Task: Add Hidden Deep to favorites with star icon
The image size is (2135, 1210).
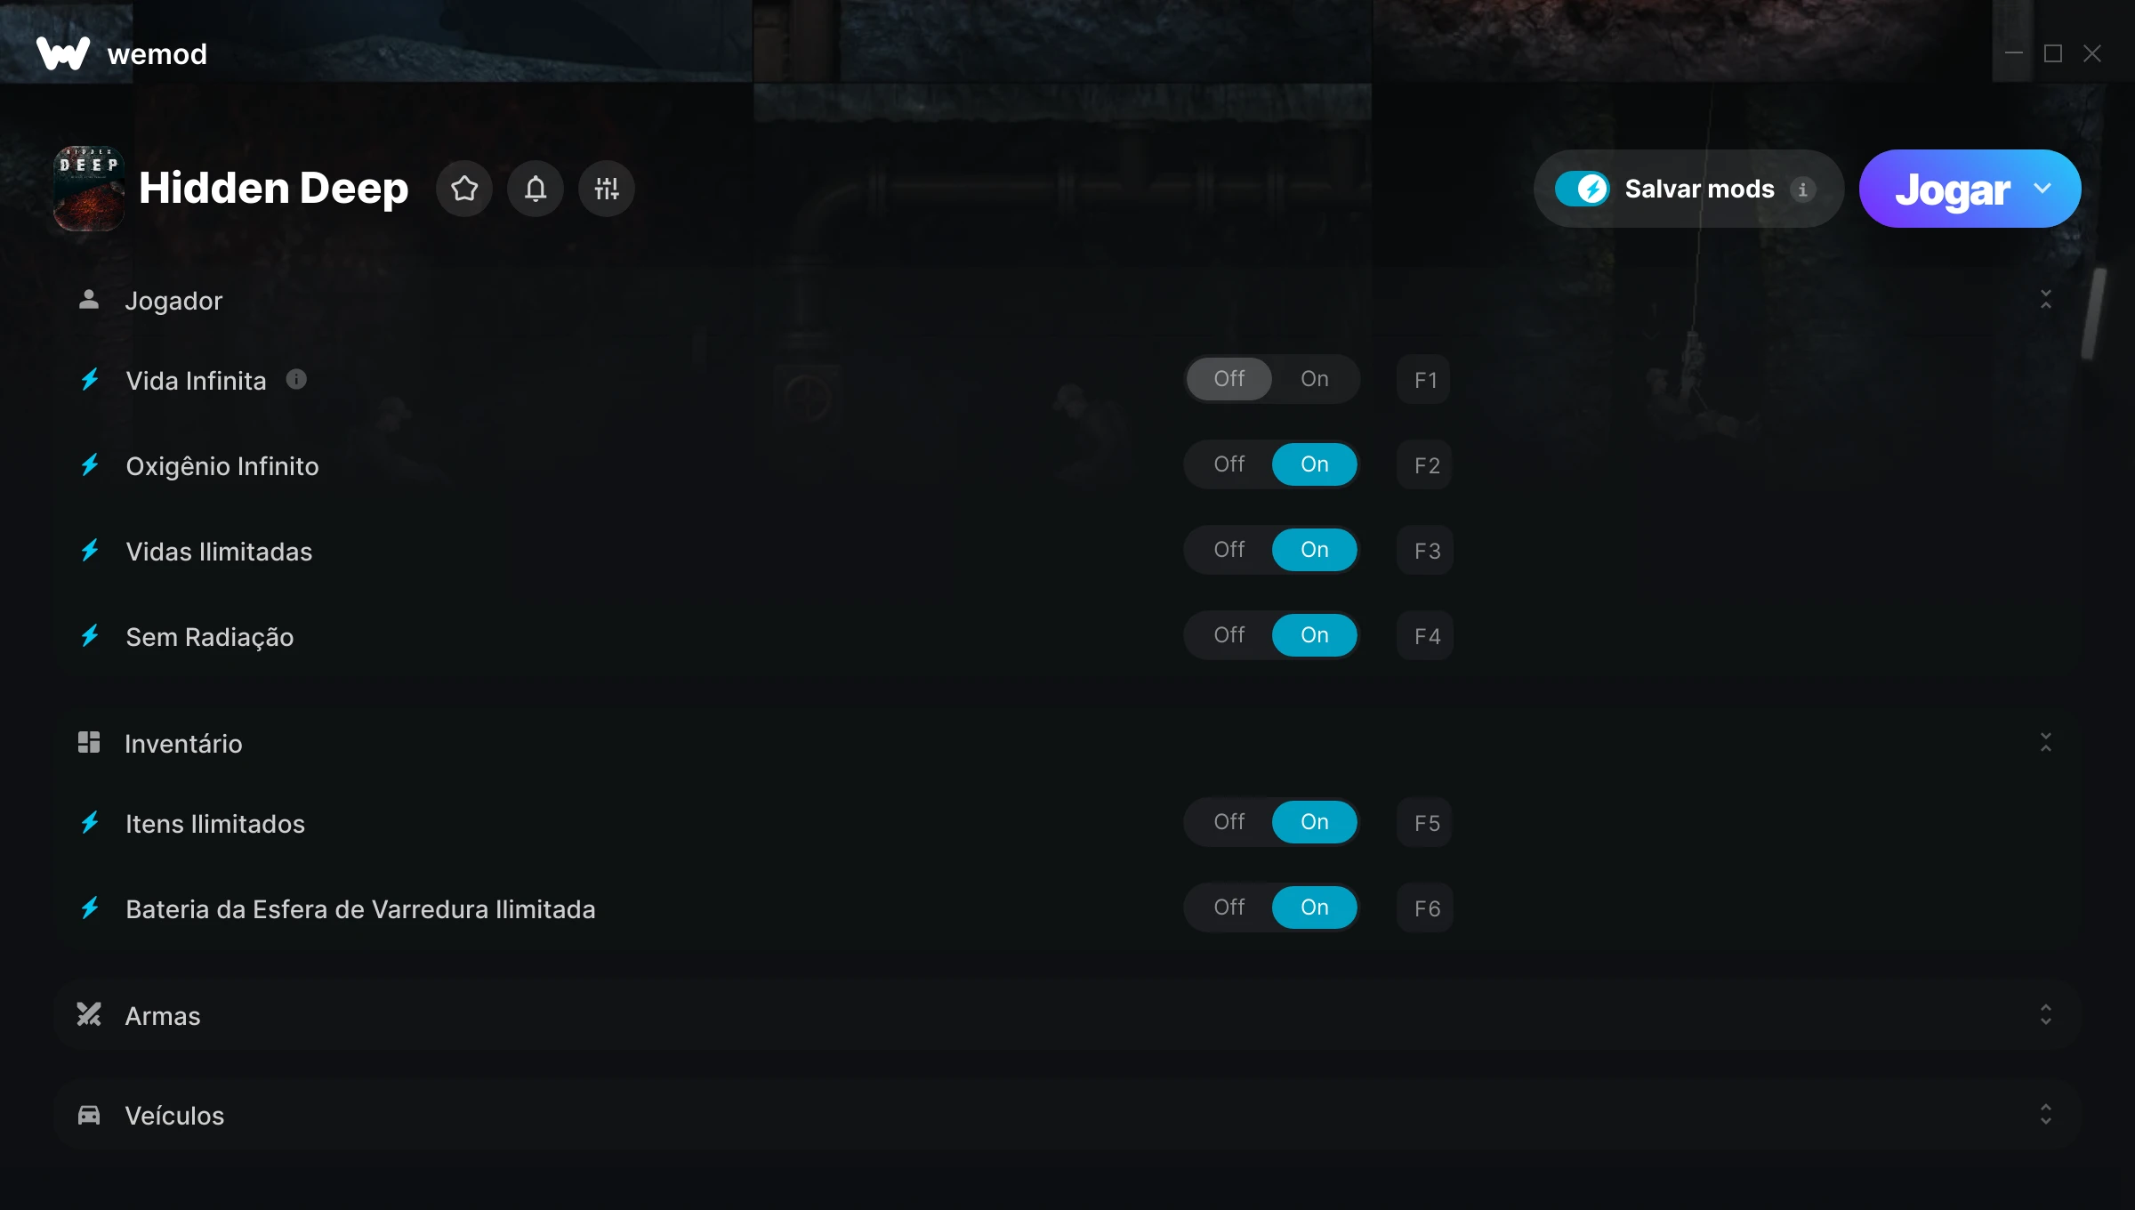Action: [464, 189]
